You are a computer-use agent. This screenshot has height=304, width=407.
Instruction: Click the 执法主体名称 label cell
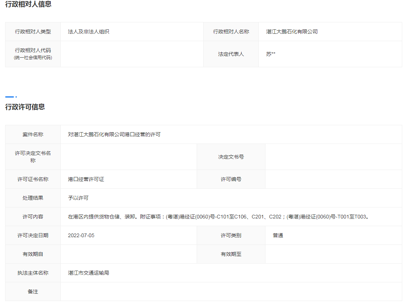[x=33, y=273]
